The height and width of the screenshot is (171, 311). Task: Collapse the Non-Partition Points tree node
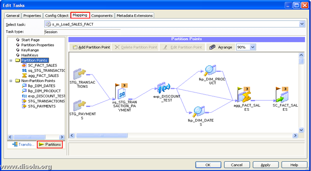pos(11,81)
